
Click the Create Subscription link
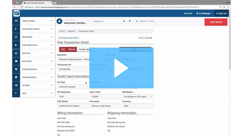[69, 38]
